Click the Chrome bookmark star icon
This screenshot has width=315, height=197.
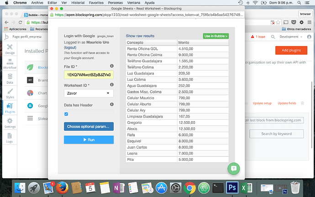pyautogui.click(x=278, y=22)
